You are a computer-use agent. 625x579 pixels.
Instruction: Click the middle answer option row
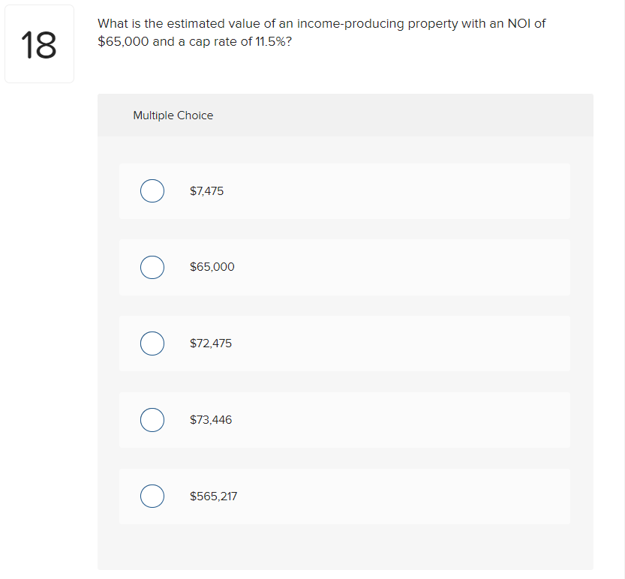tap(344, 343)
